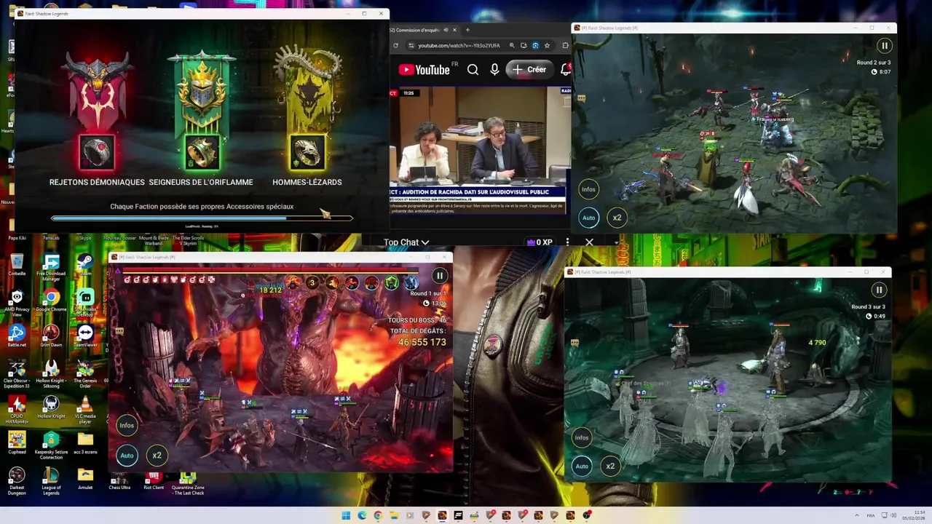This screenshot has height=524, width=932.
Task: Reload the YouTube page in Chrome
Action: point(398,45)
